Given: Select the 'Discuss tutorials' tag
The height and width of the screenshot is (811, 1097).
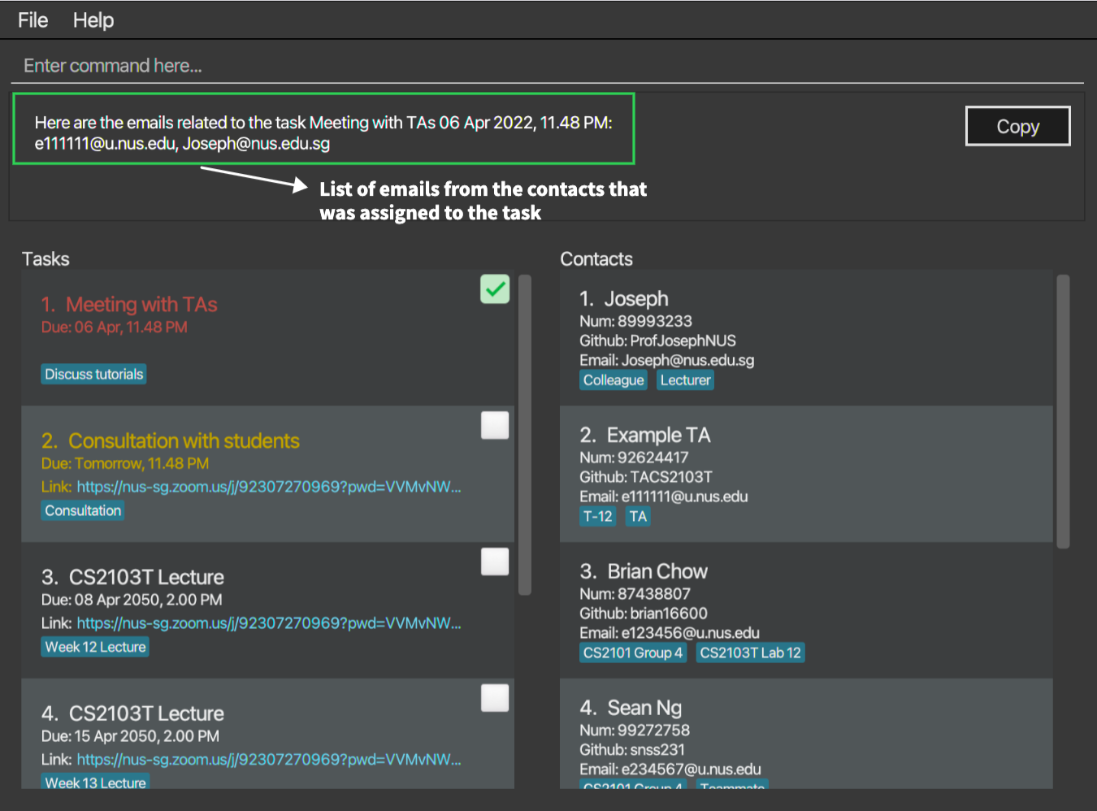Looking at the screenshot, I should pyautogui.click(x=94, y=374).
